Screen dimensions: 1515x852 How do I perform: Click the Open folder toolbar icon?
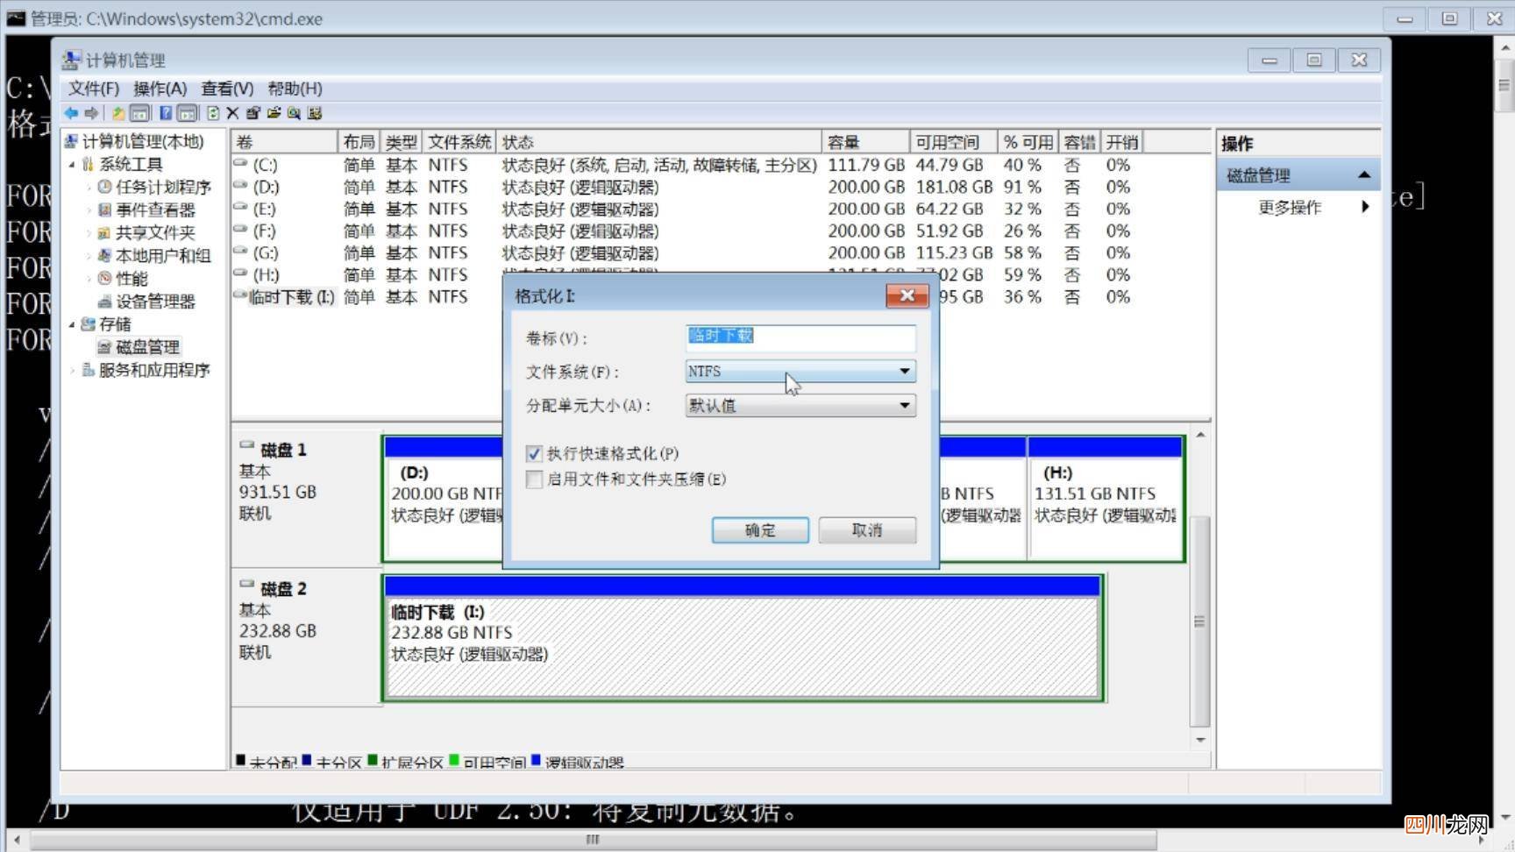click(274, 113)
